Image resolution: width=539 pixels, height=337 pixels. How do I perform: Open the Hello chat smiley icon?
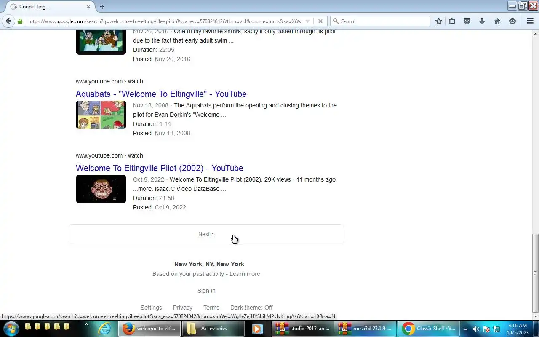[x=512, y=21]
